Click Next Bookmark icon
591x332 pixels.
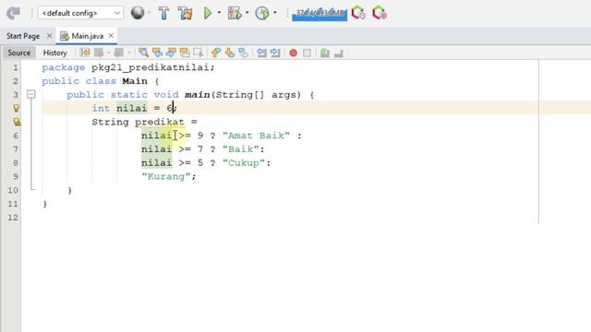(230, 53)
